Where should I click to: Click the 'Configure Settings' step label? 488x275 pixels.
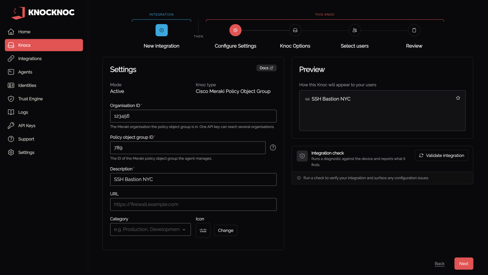coord(235,46)
